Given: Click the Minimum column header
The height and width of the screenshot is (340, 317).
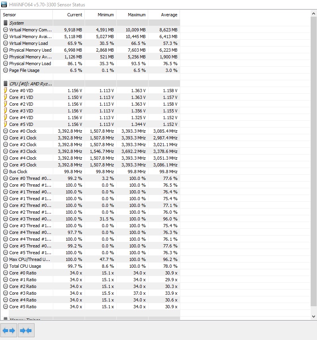Looking at the screenshot, I should [x=101, y=15].
